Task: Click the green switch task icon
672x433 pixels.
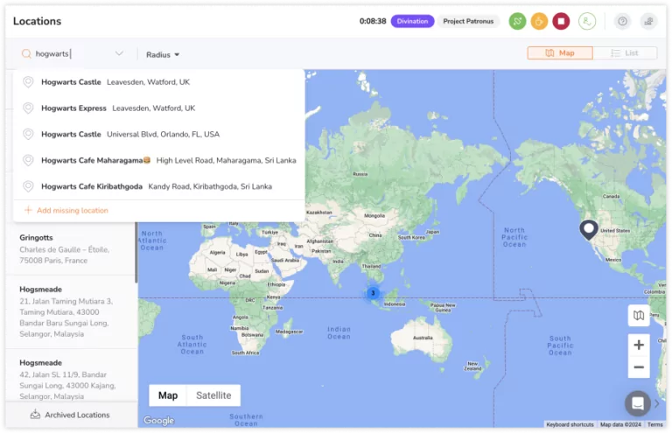Action: 517,21
